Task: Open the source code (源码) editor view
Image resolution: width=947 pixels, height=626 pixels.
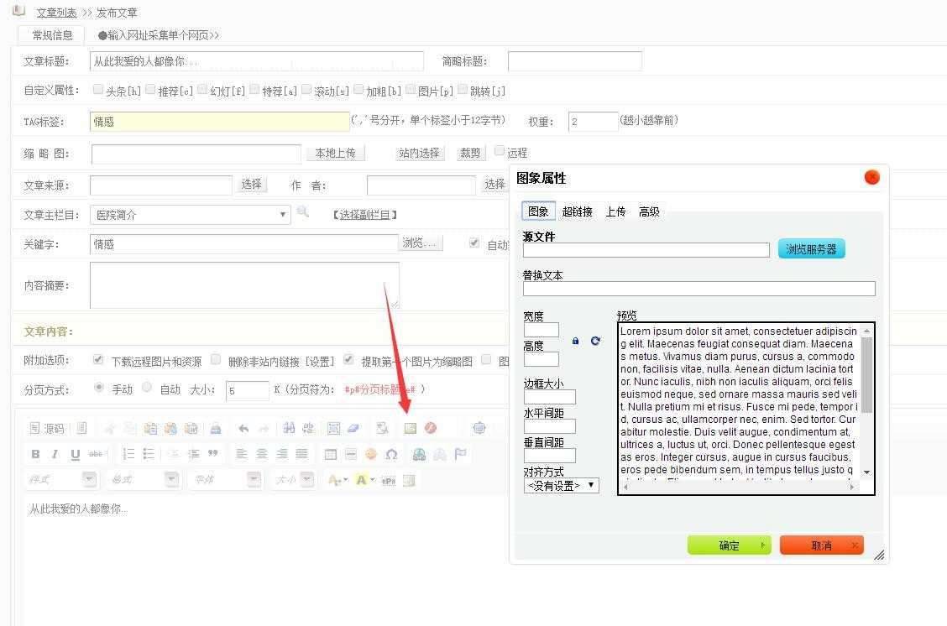Action: click(46, 428)
